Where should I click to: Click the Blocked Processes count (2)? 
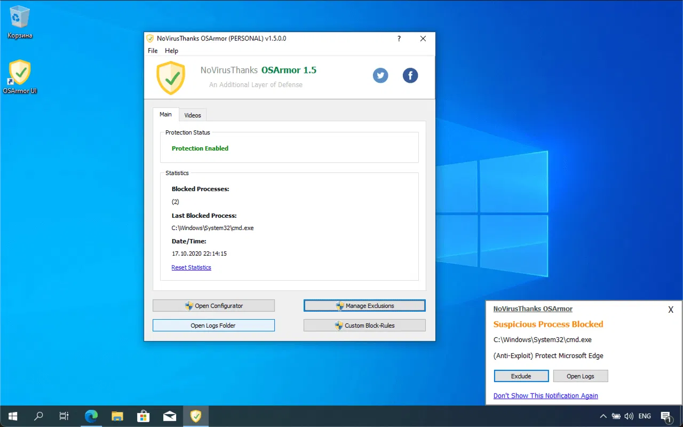click(x=176, y=202)
